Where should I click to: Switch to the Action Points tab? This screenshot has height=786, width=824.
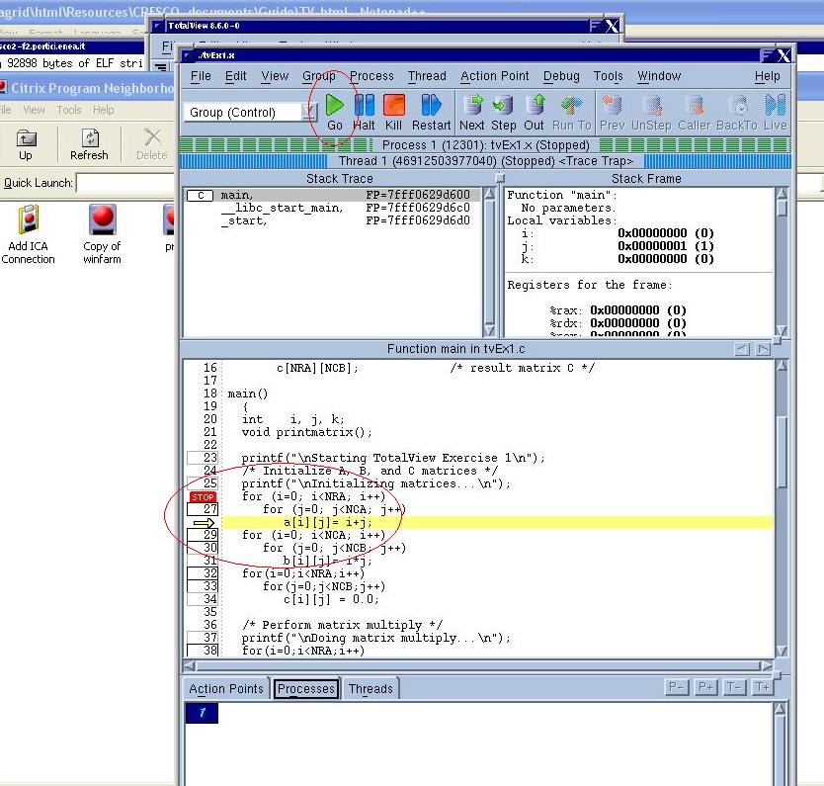pyautogui.click(x=226, y=689)
